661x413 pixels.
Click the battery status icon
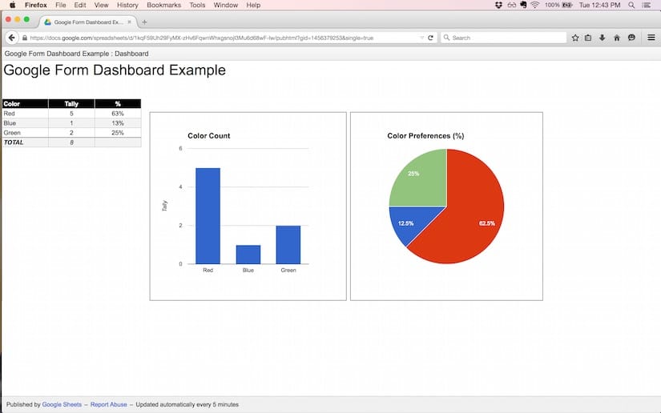click(x=567, y=5)
